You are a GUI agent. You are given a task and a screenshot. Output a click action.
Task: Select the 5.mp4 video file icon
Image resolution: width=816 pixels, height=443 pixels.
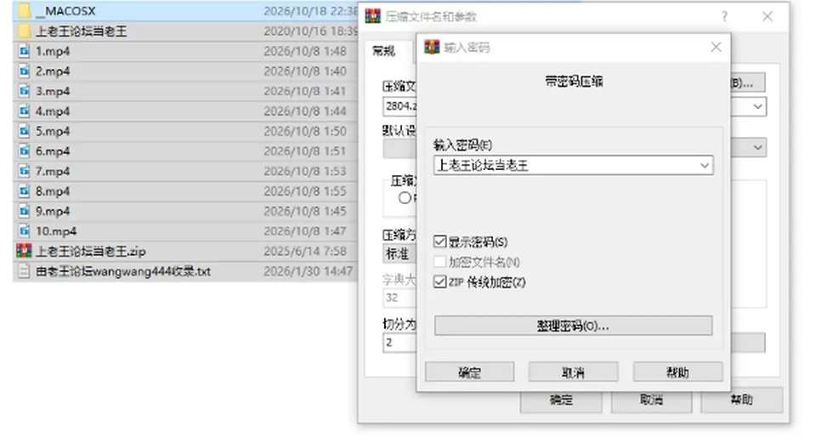pyautogui.click(x=24, y=131)
